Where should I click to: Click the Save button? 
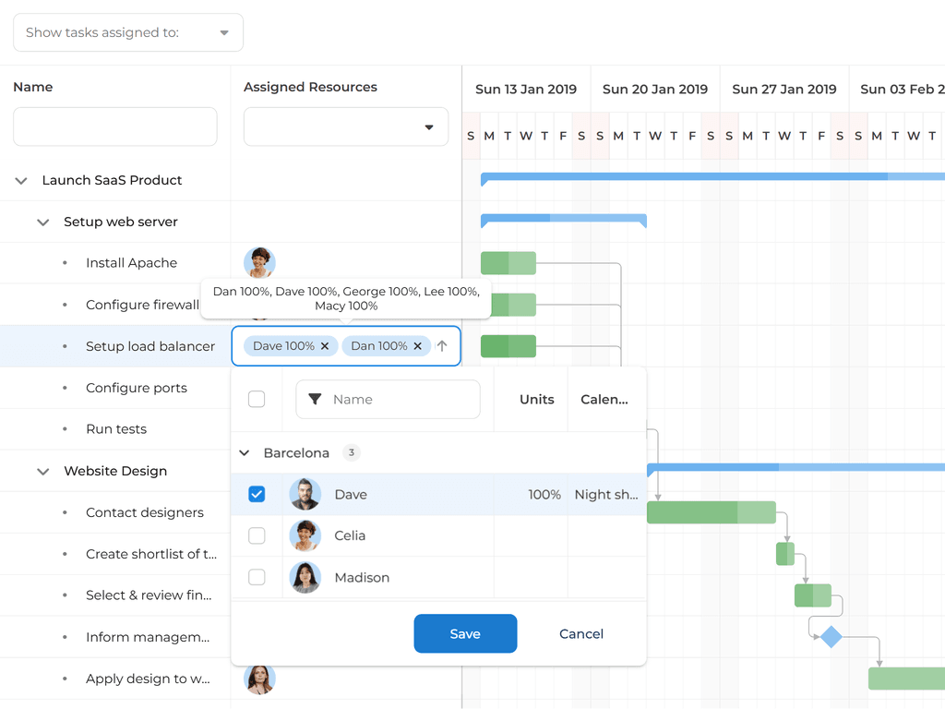(x=465, y=633)
